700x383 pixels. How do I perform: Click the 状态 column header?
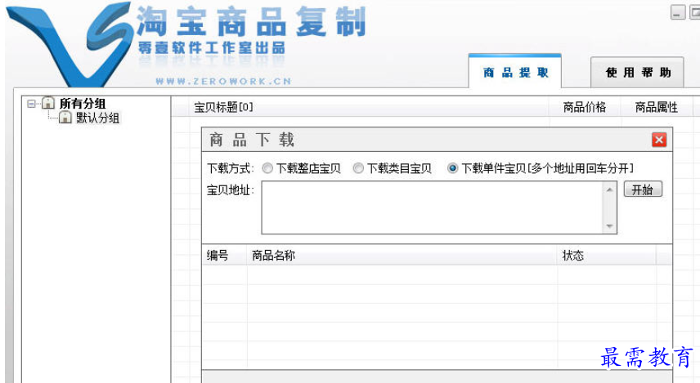click(607, 256)
